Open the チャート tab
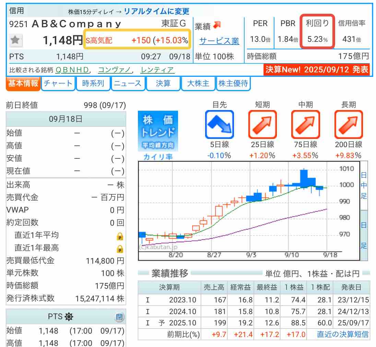Viewport: 376px width, 347px height. (x=58, y=83)
